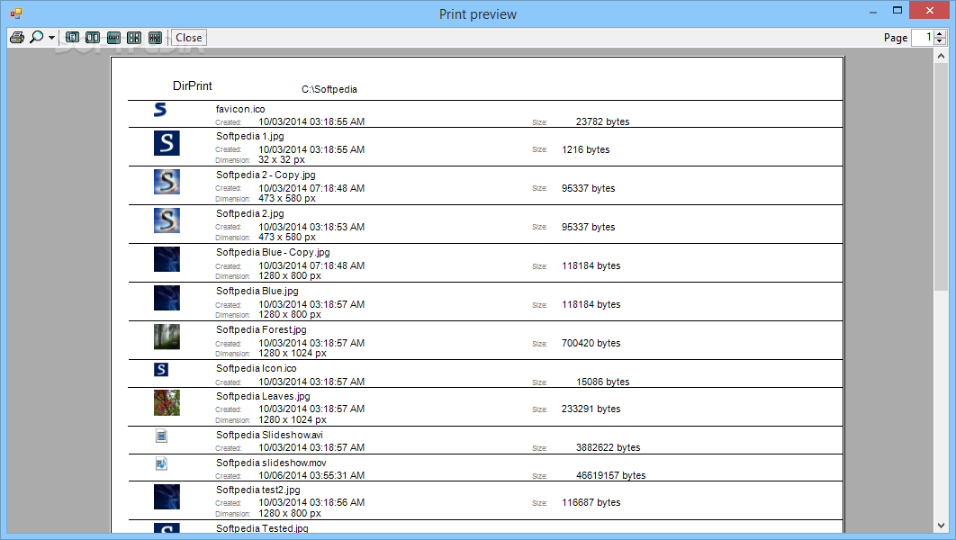Click the Softpedia Blue.jpg thumbnail

[167, 298]
